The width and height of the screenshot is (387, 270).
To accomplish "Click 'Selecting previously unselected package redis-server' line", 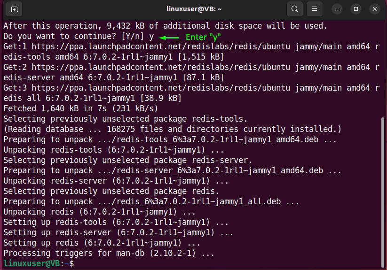I will tap(127, 161).
